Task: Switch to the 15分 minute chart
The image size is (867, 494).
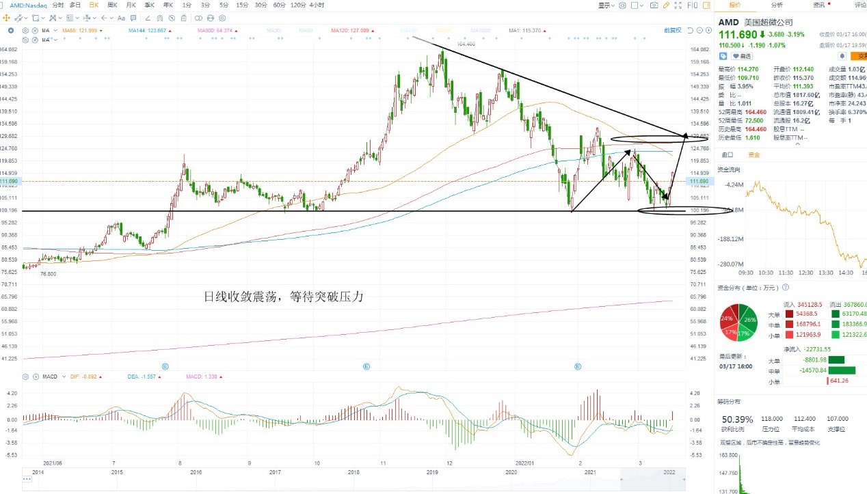Action: [241, 5]
